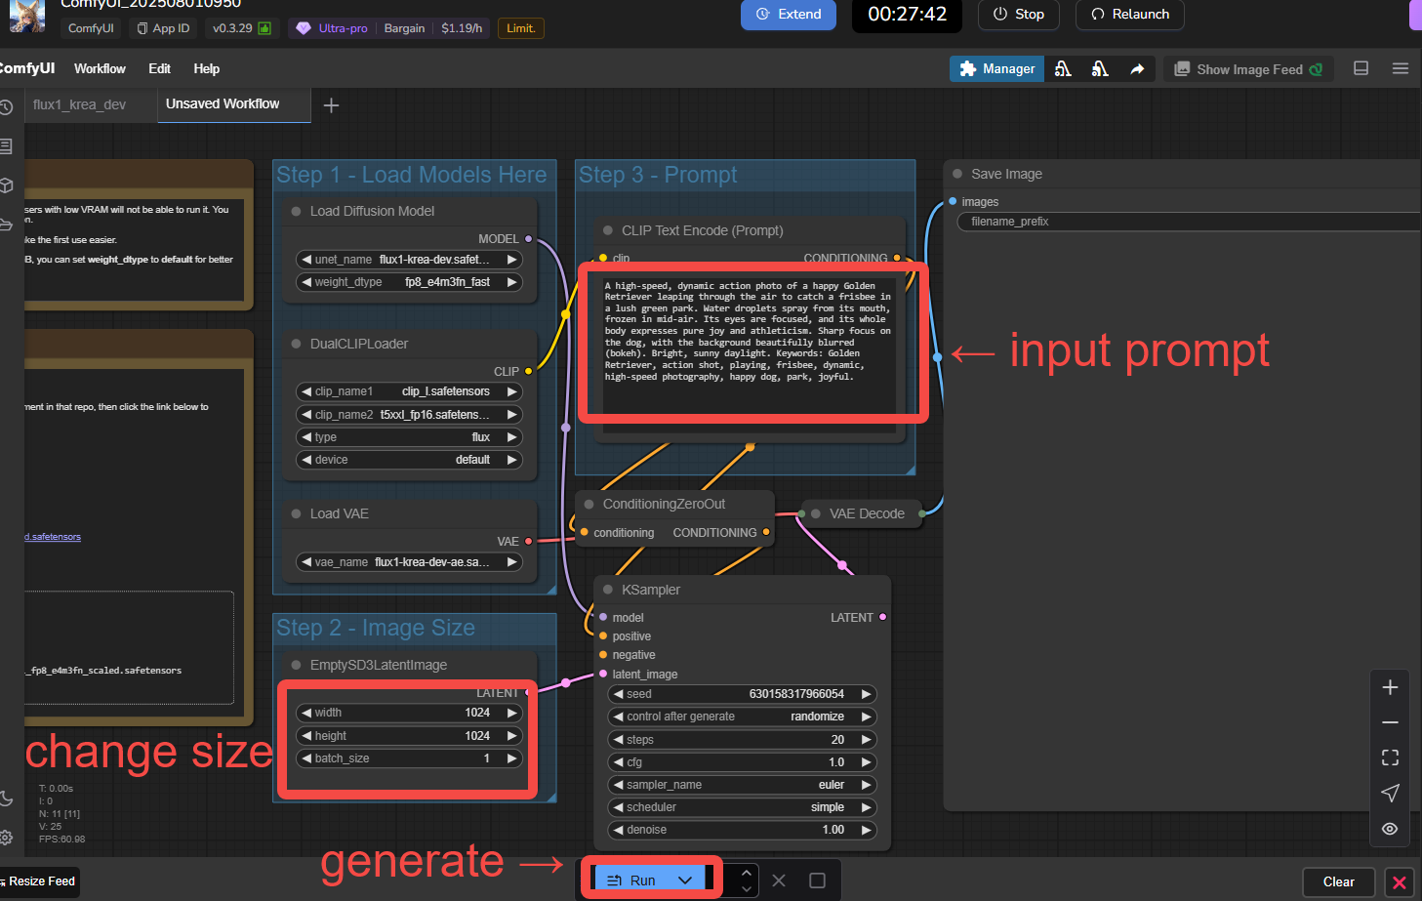
Task: Click the filename_prefix field
Action: click(1189, 222)
